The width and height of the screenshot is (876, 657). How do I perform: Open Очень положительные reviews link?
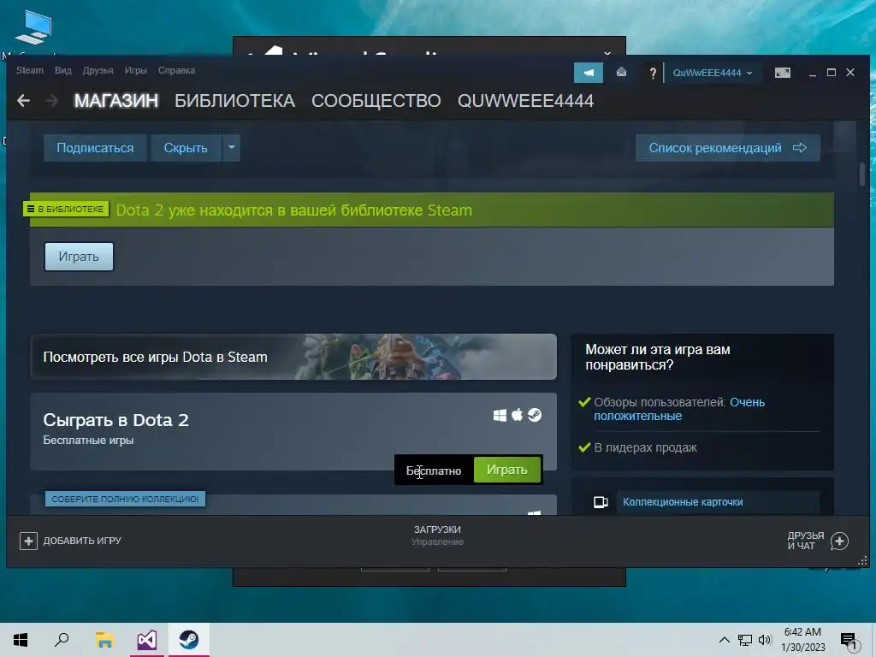678,409
